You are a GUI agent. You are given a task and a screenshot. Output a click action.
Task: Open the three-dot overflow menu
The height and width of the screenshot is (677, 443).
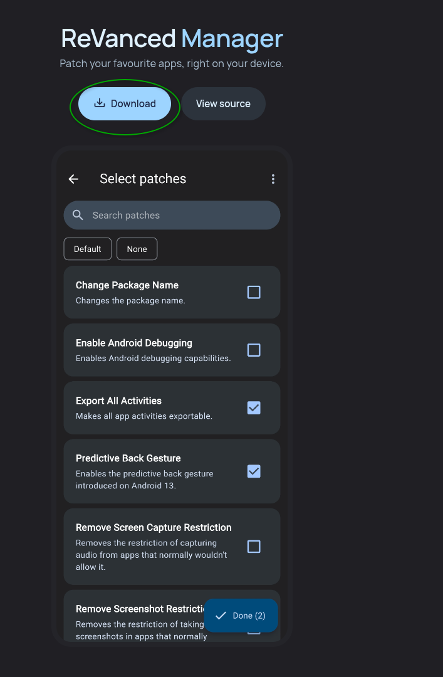[273, 179]
